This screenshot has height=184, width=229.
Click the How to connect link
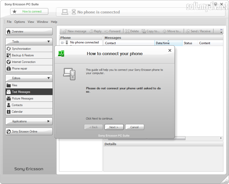[32, 11]
